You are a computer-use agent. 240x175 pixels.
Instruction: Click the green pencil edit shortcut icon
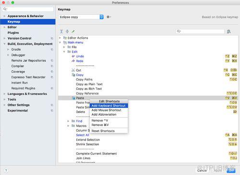[x=73, y=32]
